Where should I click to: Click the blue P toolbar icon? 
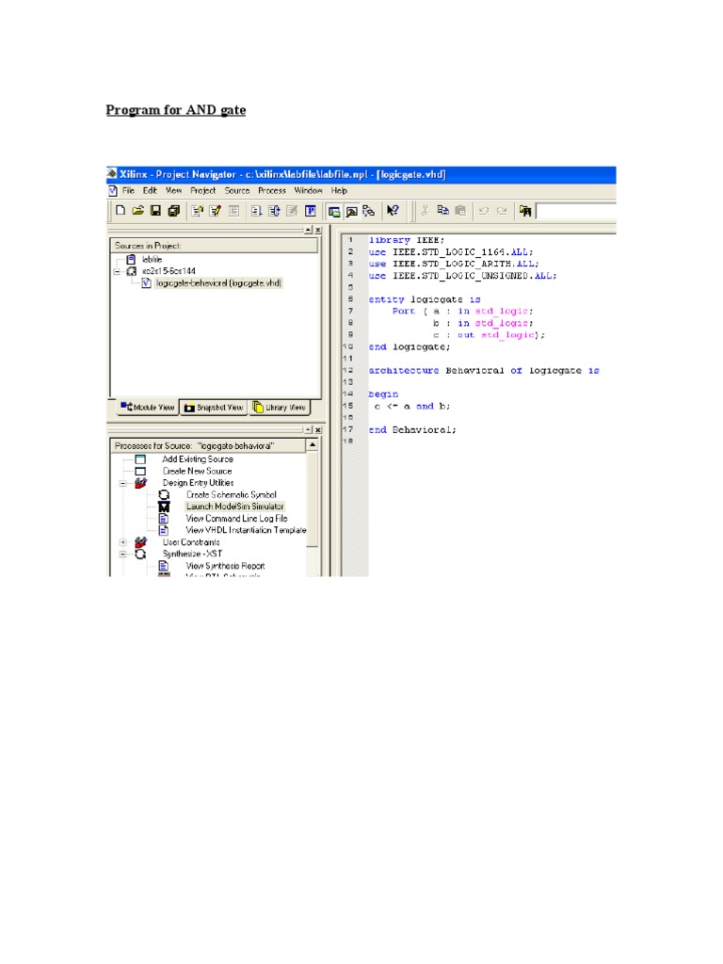click(311, 211)
